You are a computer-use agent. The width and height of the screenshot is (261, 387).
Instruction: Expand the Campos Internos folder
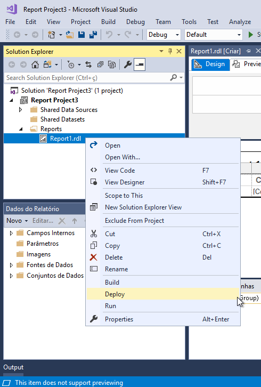11,233
